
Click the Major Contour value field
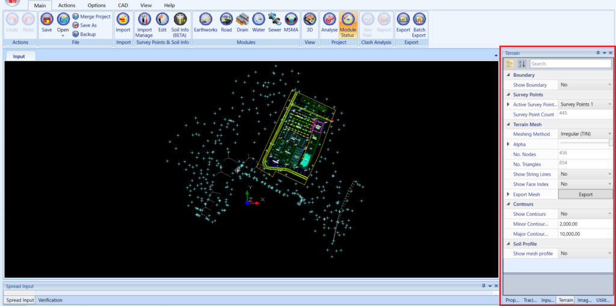[585, 234]
